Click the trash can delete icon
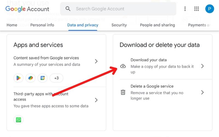 coord(123,92)
